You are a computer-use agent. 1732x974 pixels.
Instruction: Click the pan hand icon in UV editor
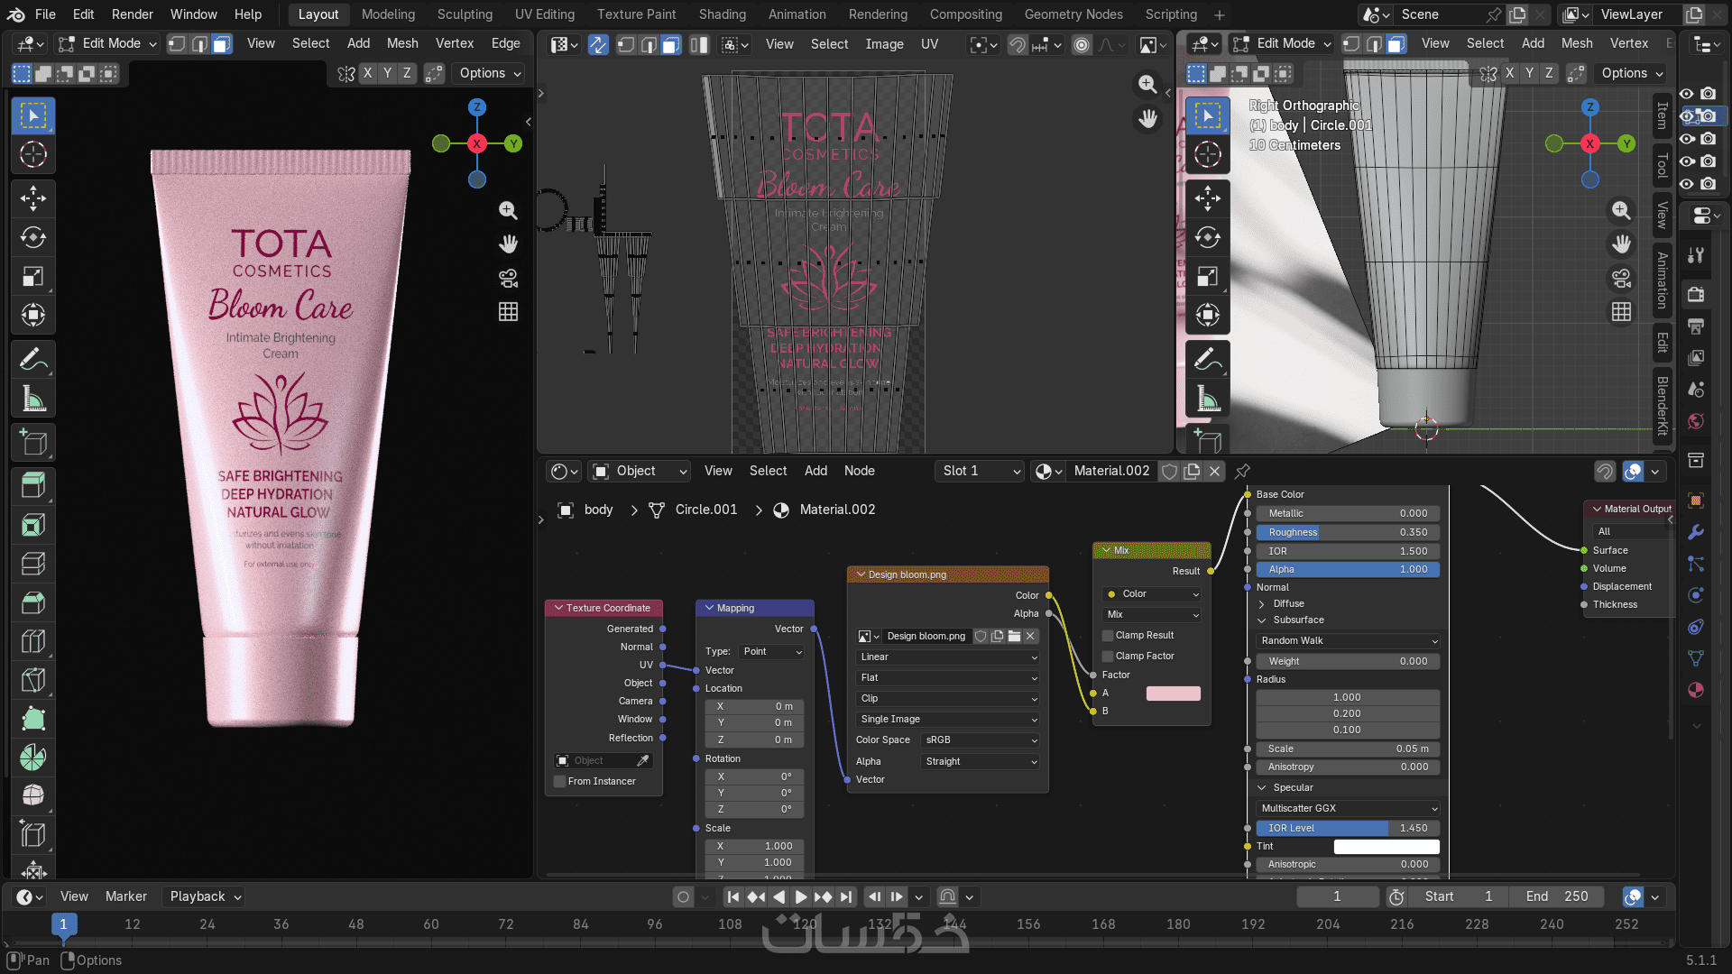coord(1147,118)
